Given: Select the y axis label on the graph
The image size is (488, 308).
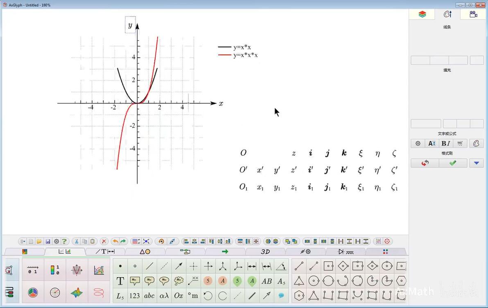Looking at the screenshot, I should 130,25.
